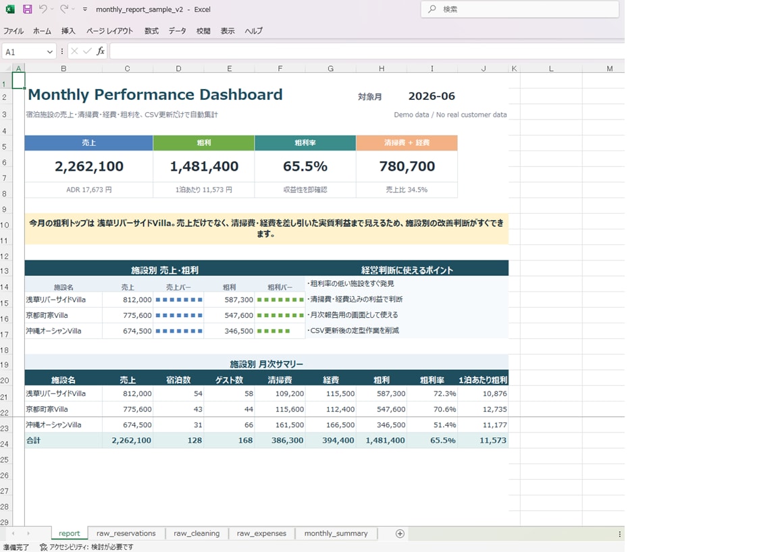Click the next sheet scroll arrow

28,533
